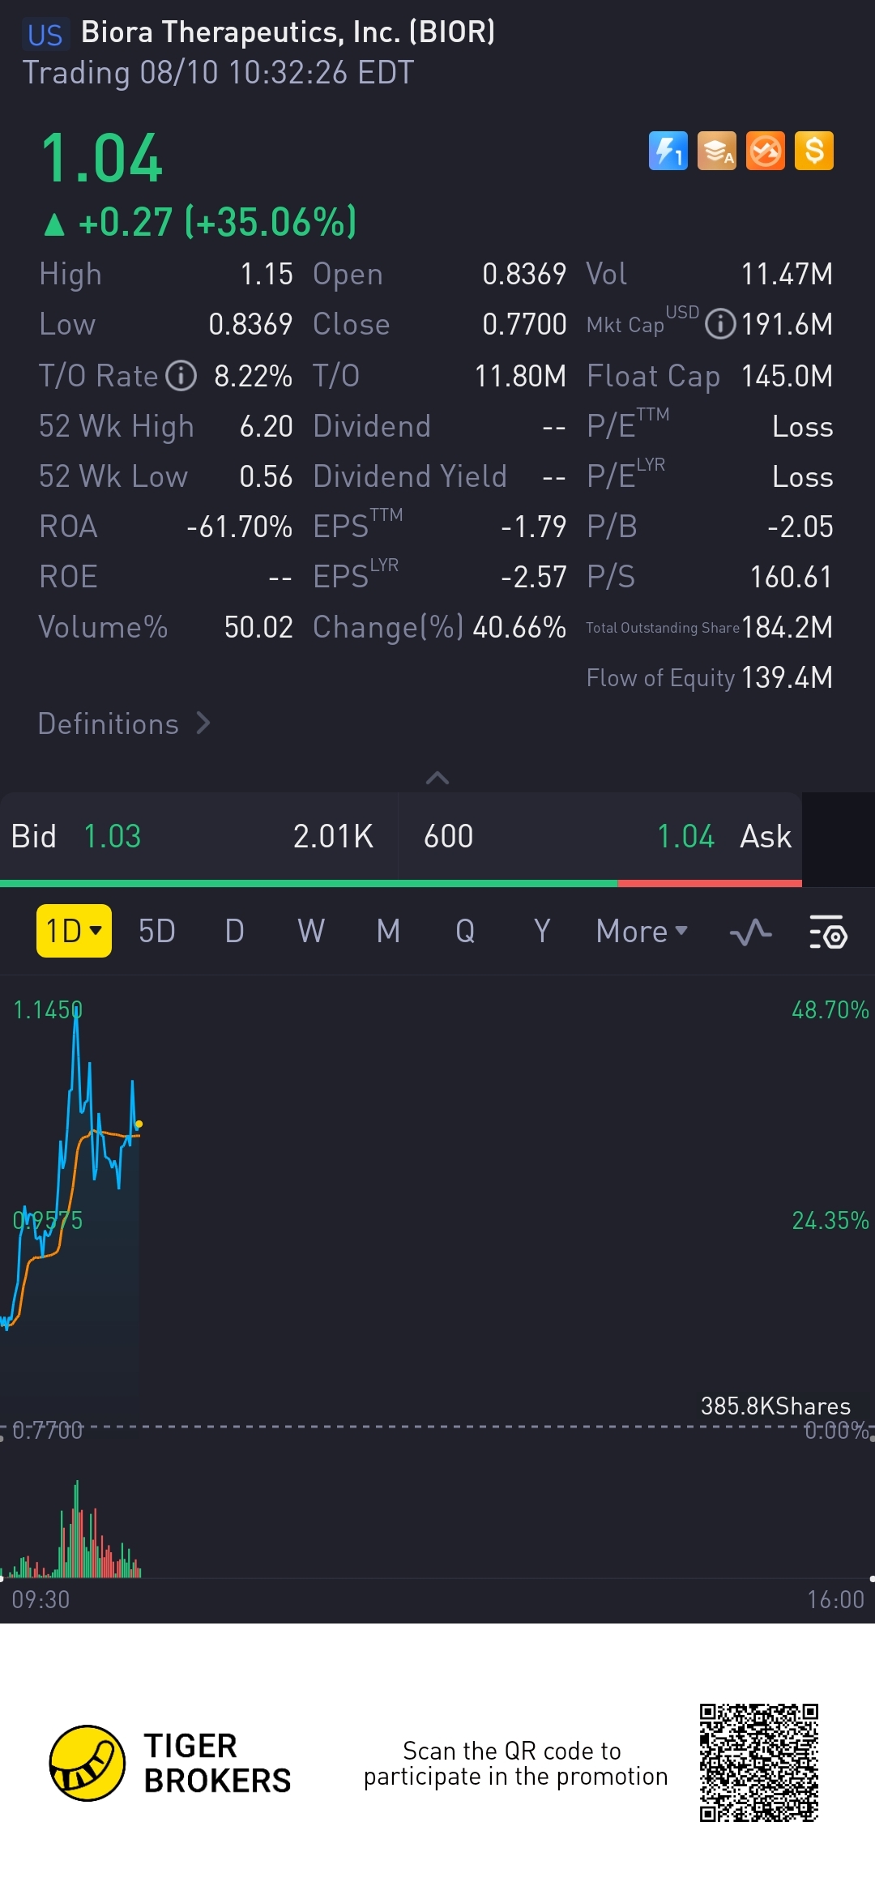The image size is (875, 1903).
Task: Tap the Ask price 1.04
Action: tap(685, 836)
